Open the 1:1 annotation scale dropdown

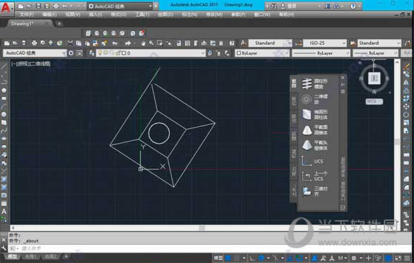(x=342, y=258)
